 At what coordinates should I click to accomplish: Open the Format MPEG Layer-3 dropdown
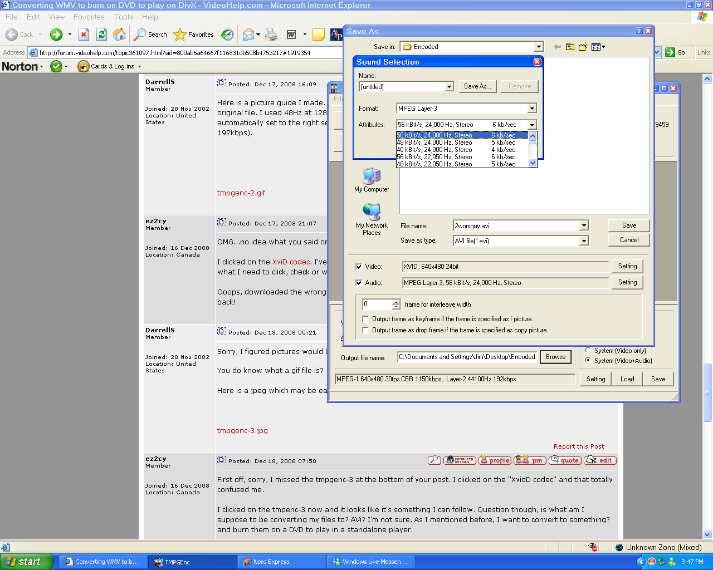[532, 109]
